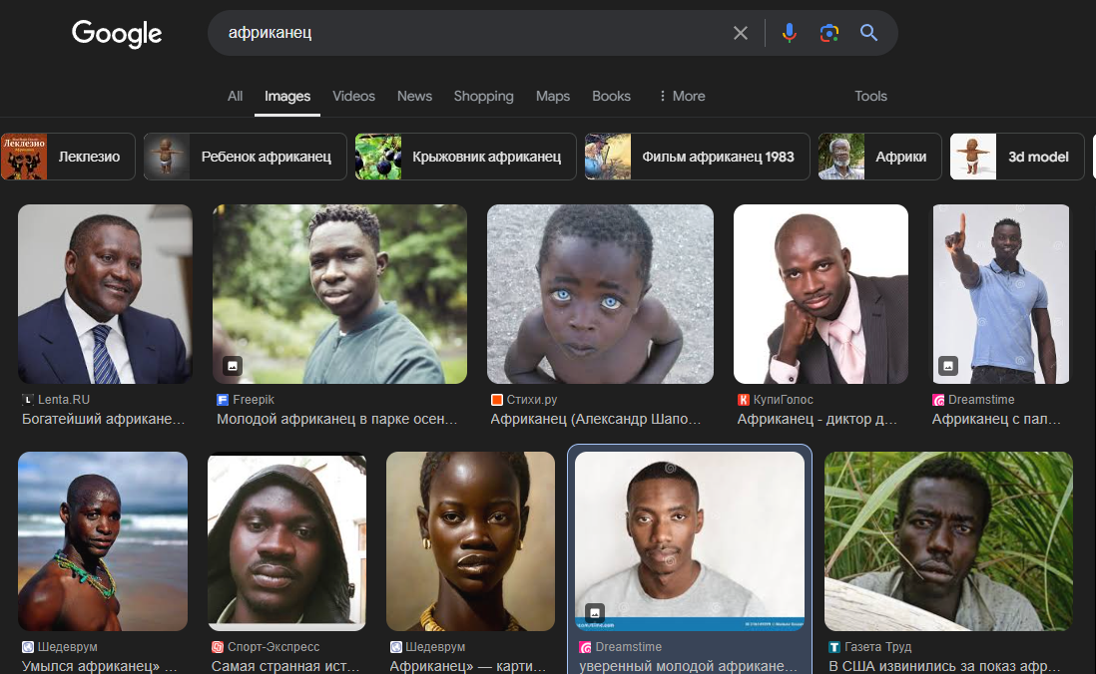
Task: Open hooded man selfie image
Action: (x=286, y=541)
